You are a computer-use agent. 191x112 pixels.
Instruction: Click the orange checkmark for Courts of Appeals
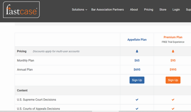[173, 109]
